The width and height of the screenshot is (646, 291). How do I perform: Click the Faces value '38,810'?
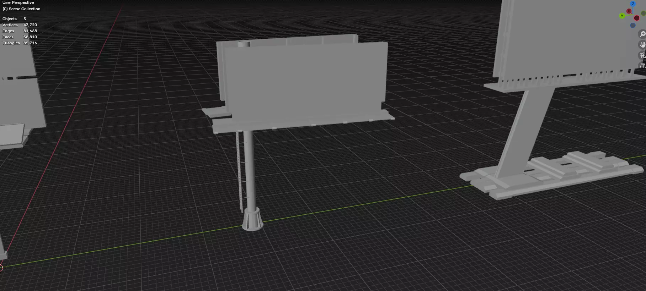(x=30, y=37)
